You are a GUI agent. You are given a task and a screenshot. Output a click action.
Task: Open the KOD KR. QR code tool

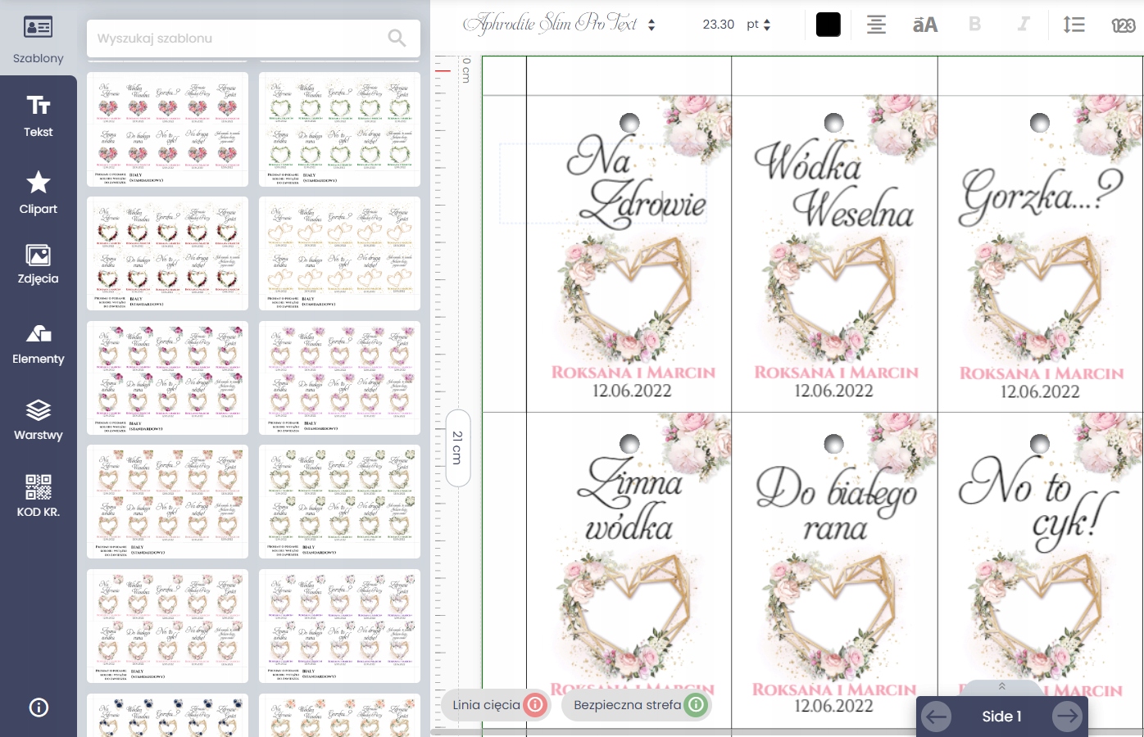point(38,496)
